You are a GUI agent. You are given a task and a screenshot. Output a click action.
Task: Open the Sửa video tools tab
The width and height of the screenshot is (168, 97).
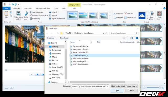[74, 8]
